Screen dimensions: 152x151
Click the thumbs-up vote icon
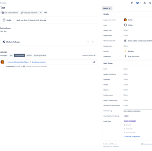coord(145,3)
